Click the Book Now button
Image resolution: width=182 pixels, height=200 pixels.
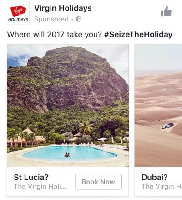tap(98, 182)
